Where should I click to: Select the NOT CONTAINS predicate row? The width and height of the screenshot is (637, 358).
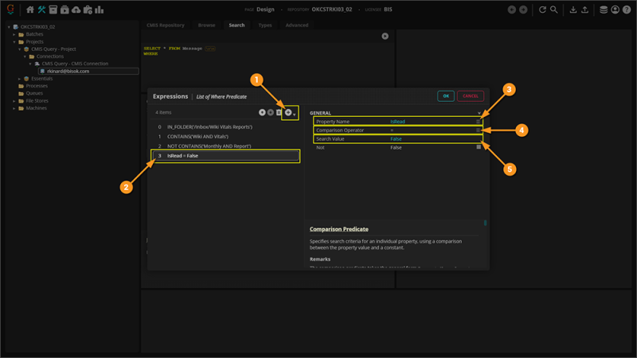205,146
